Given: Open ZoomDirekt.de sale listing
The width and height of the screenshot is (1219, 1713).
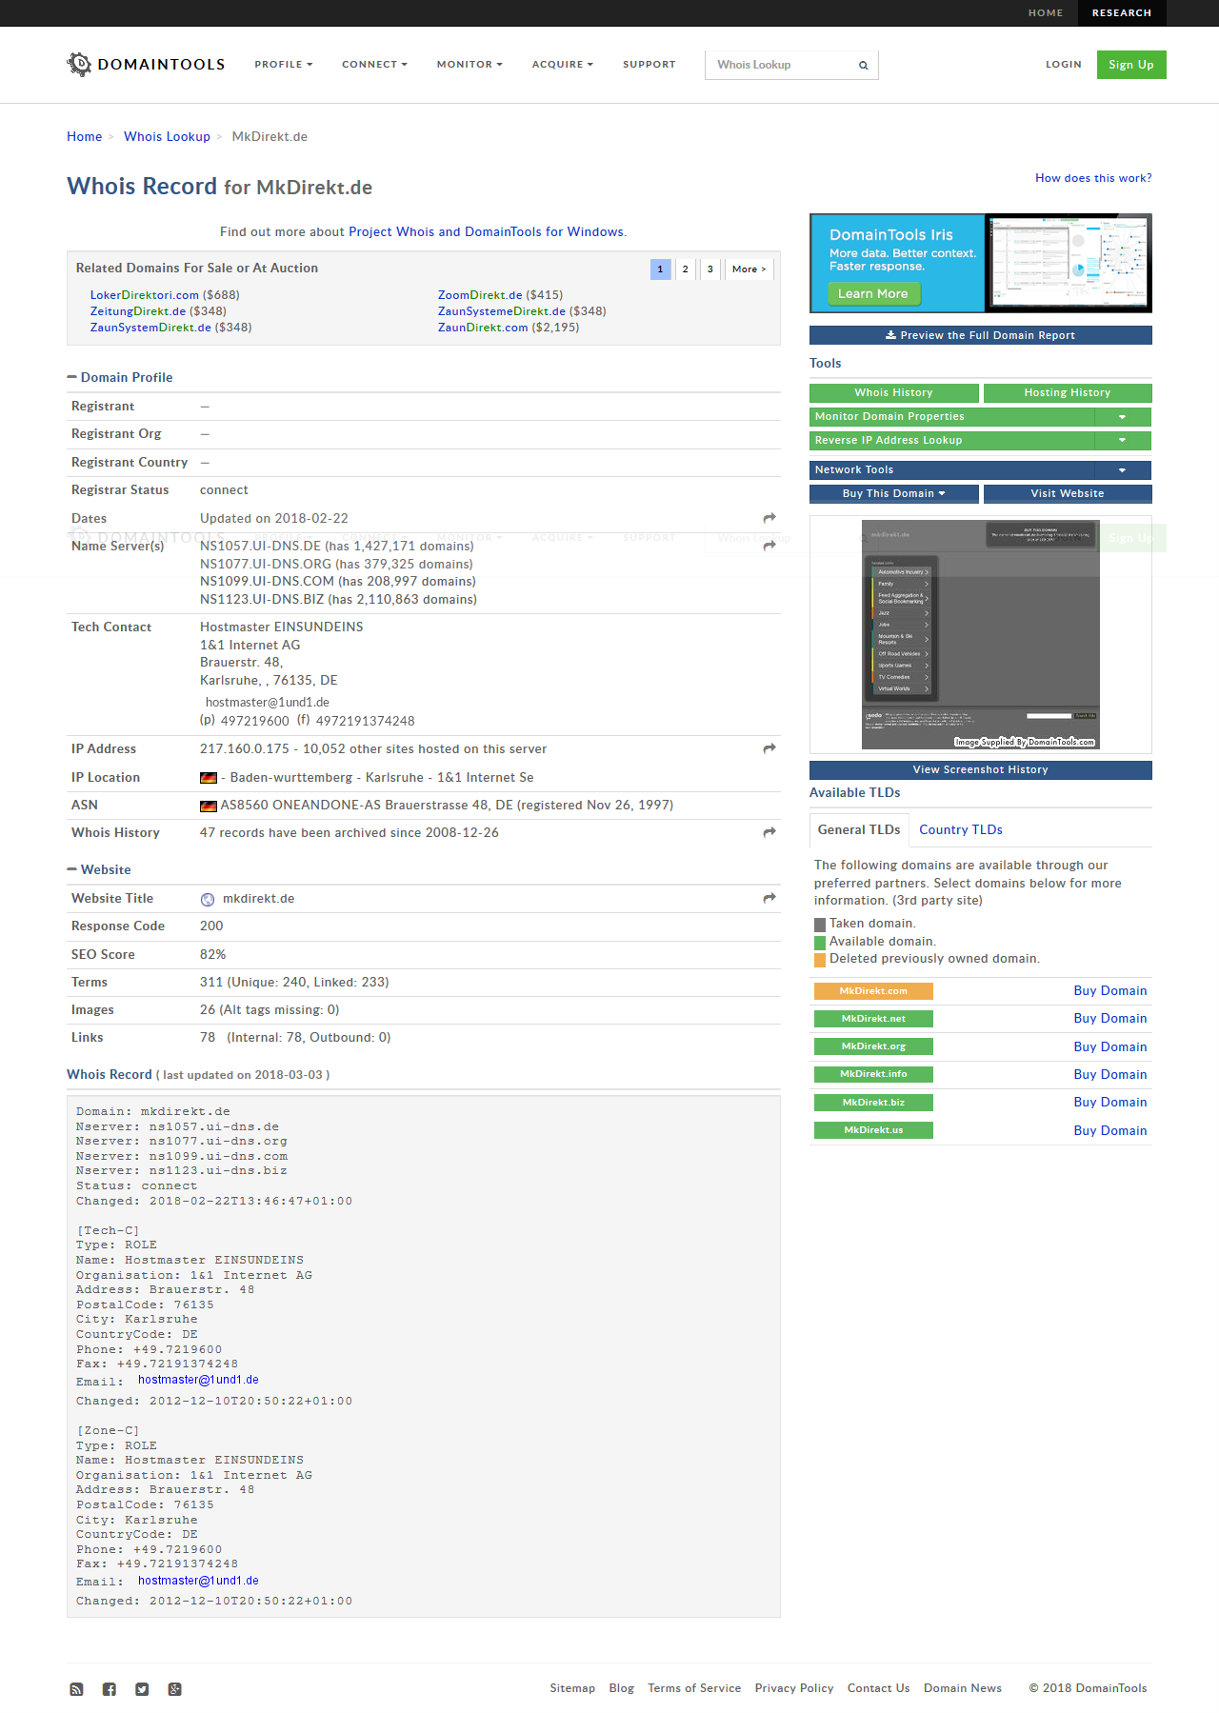Looking at the screenshot, I should (480, 295).
